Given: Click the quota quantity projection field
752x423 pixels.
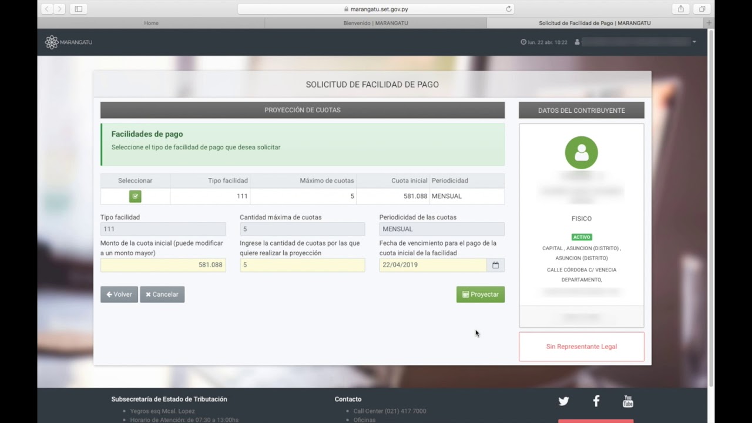Looking at the screenshot, I should click(302, 265).
